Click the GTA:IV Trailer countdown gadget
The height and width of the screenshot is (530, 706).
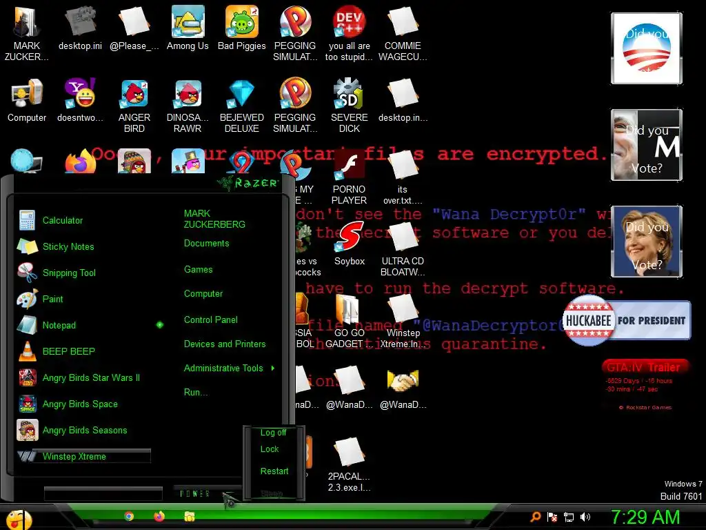point(645,384)
